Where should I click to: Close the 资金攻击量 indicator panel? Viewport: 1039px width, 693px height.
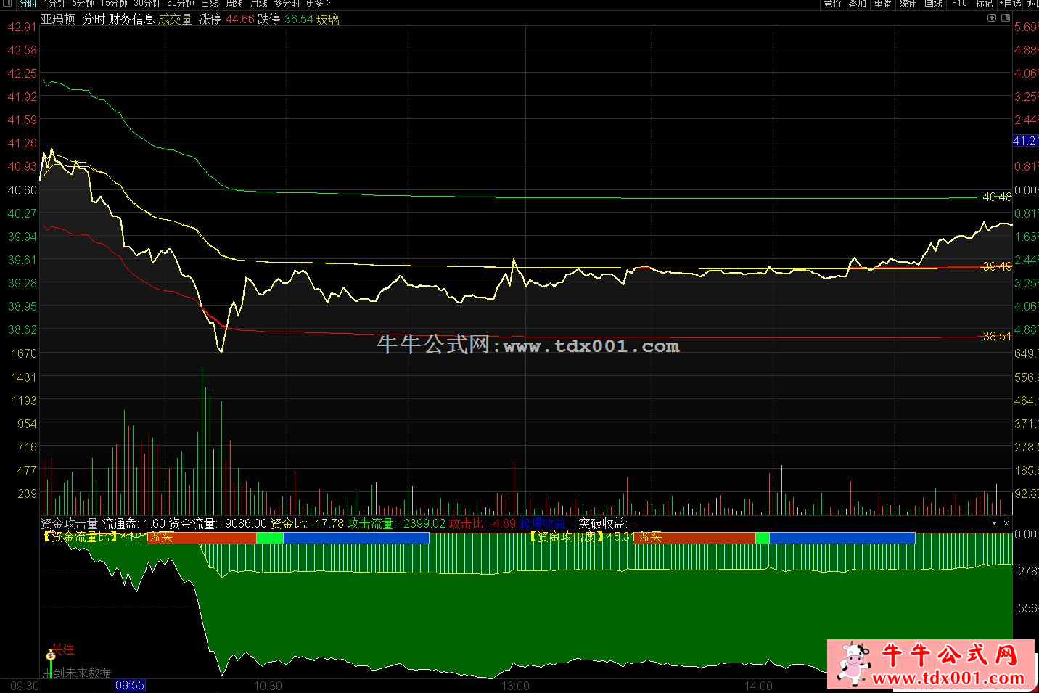point(1006,523)
